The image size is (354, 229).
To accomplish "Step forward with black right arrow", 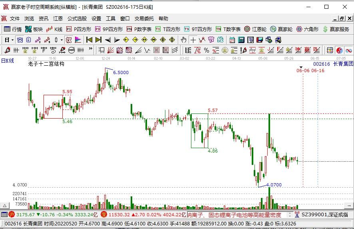I will point(117,40).
